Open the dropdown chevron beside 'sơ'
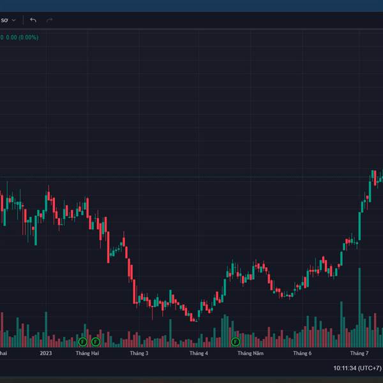Viewport: 383px width, 383px height. pyautogui.click(x=13, y=20)
